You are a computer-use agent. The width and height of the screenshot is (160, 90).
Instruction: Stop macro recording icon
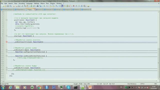pos(76,6)
